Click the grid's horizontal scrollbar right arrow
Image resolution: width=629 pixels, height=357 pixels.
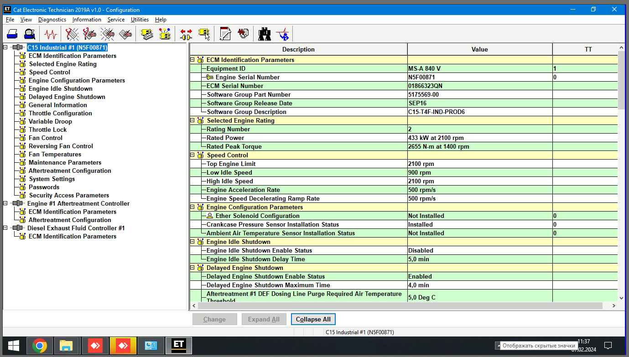pos(614,305)
